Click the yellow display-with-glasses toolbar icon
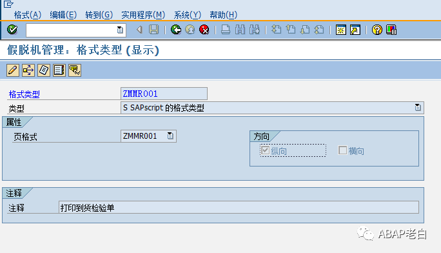441x253 pixels. (x=75, y=70)
